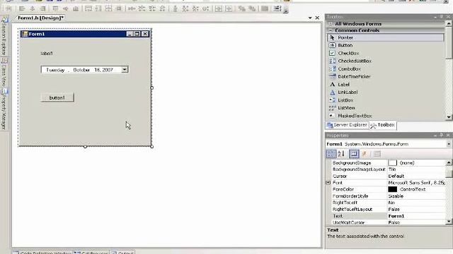Viewport: 453px width, 254px height.
Task: Click the Bring to Front toolbar icon
Action: (x=241, y=8)
